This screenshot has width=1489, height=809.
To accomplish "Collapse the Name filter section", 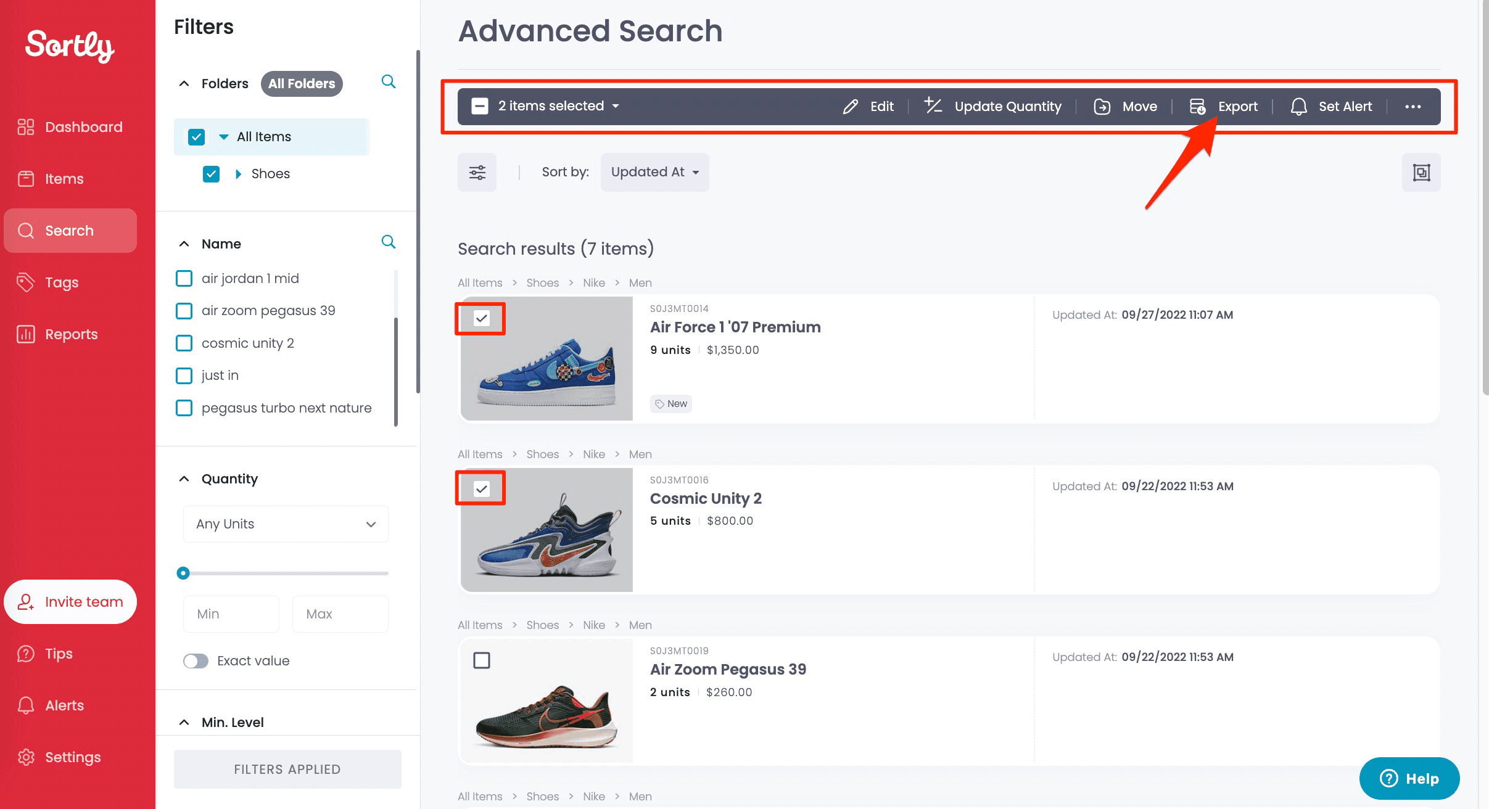I will point(184,244).
